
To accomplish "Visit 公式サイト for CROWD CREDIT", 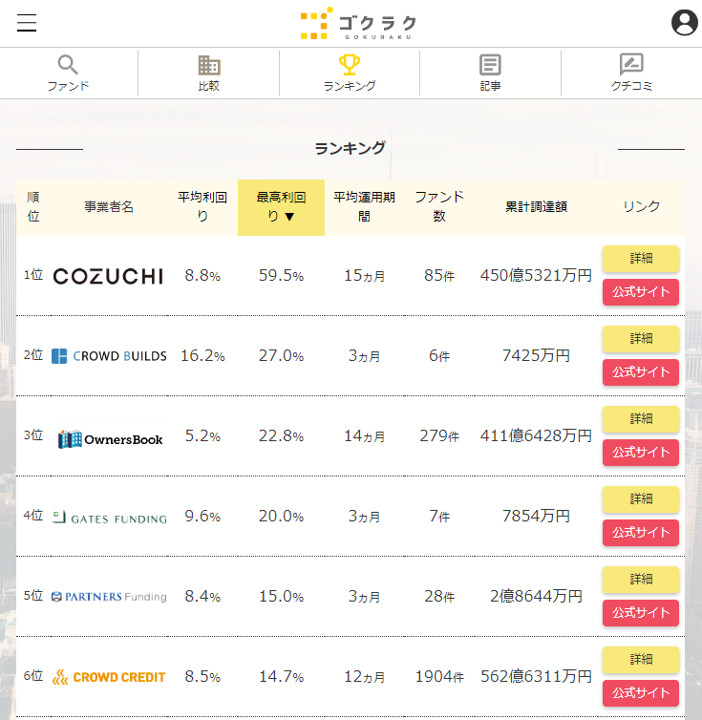I will pos(641,693).
